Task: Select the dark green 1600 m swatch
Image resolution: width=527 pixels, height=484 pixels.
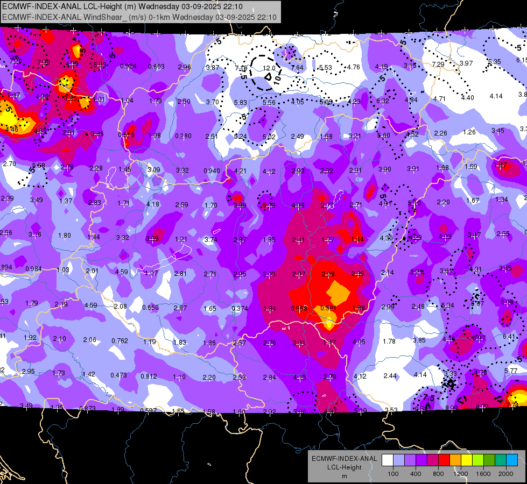Action: pyautogui.click(x=489, y=460)
